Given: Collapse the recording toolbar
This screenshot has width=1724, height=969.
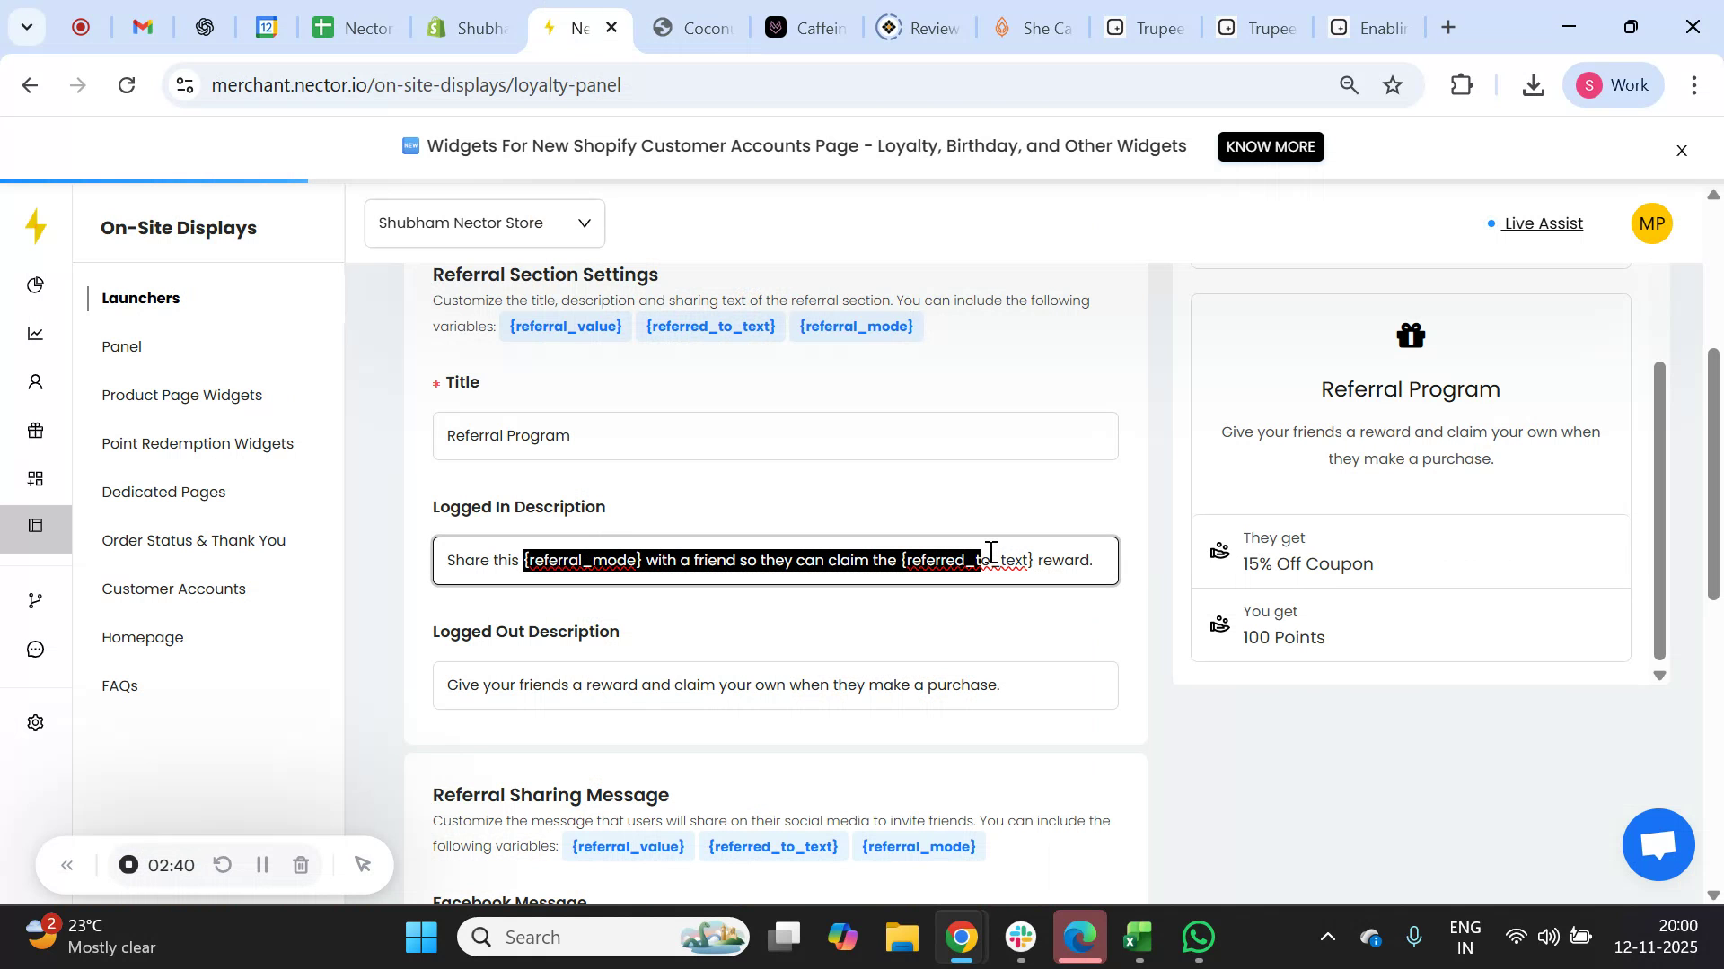Looking at the screenshot, I should pos(67,864).
